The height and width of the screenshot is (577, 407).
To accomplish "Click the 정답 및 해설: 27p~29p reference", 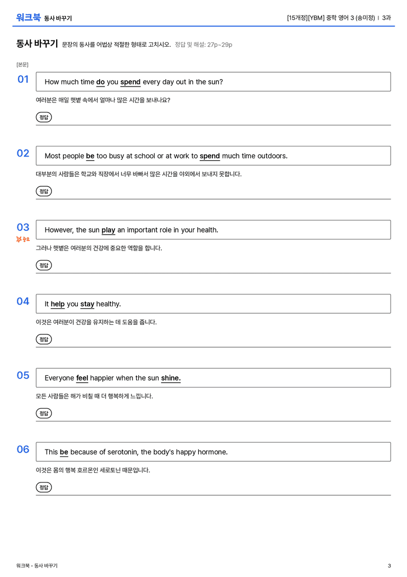I will (x=203, y=45).
